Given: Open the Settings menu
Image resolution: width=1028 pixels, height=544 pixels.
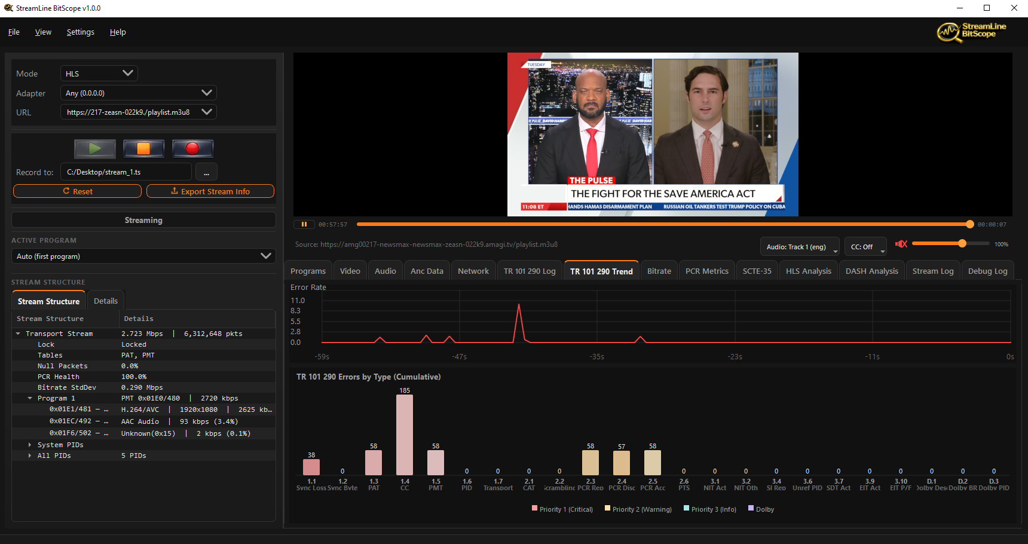Looking at the screenshot, I should point(80,32).
